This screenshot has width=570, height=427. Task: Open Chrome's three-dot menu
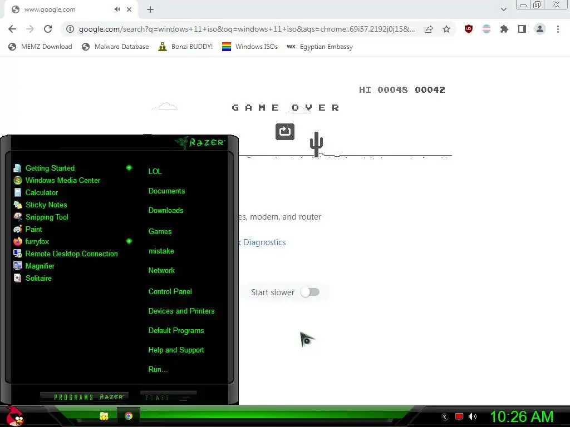point(558,29)
